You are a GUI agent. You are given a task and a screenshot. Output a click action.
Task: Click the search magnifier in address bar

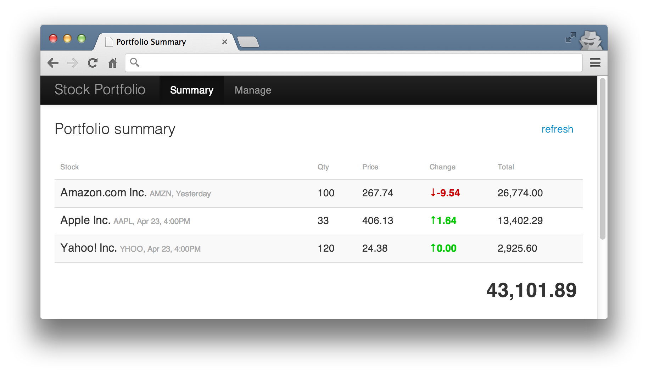coord(135,63)
